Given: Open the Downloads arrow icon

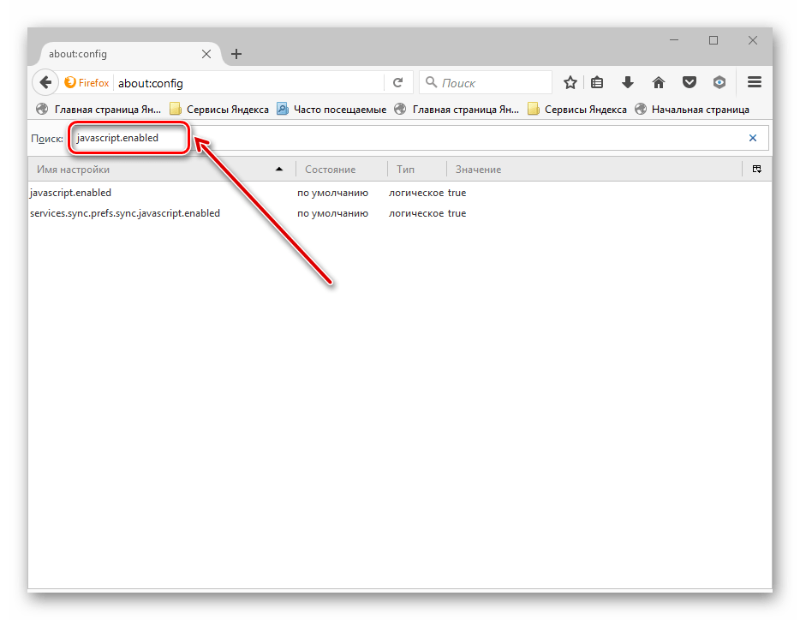Looking at the screenshot, I should click(x=628, y=83).
